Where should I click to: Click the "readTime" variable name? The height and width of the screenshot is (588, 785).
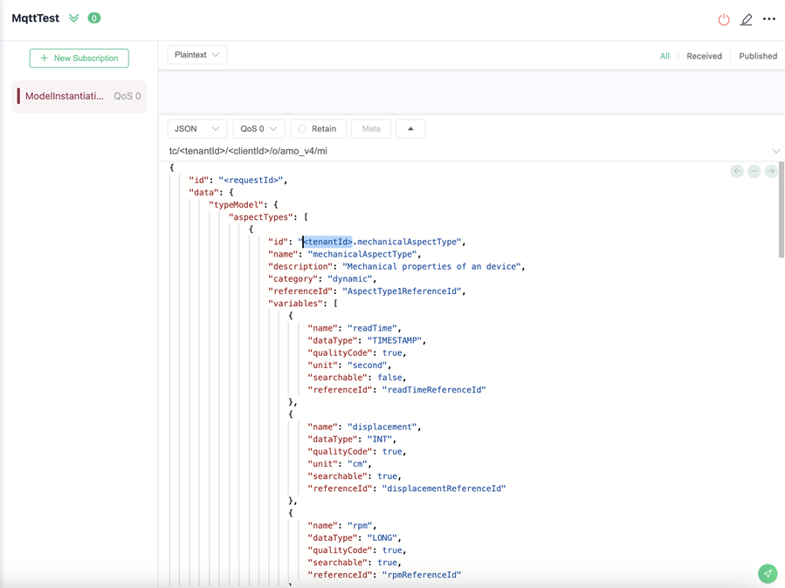pyautogui.click(x=374, y=328)
